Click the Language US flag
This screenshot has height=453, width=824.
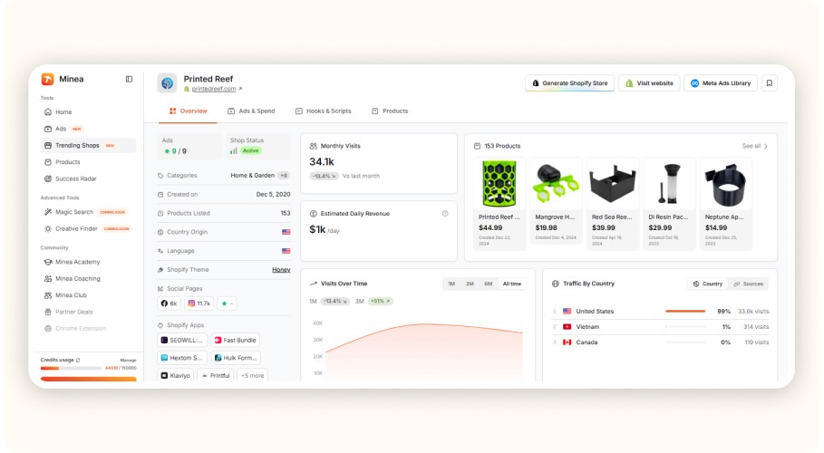286,251
